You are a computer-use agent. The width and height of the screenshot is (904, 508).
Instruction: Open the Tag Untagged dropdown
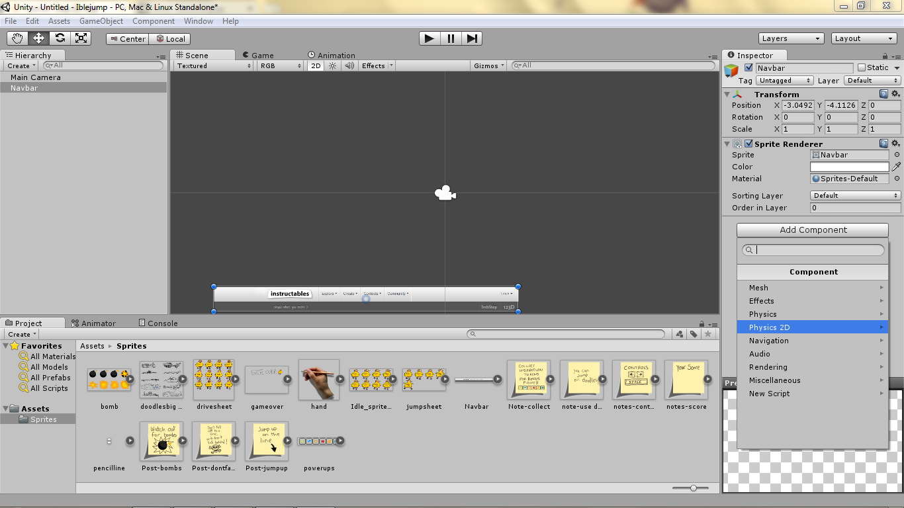pos(785,81)
